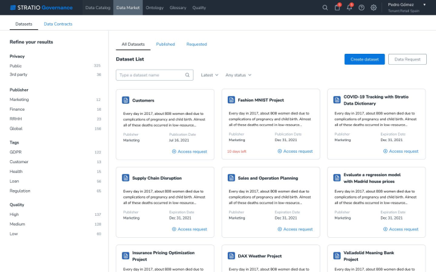Switch to the Data Contracts tab
The image size is (436, 272).
click(58, 24)
